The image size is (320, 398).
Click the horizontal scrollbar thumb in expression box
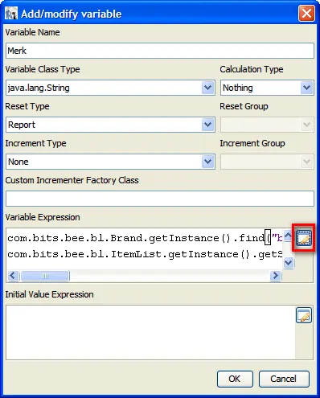point(45,276)
